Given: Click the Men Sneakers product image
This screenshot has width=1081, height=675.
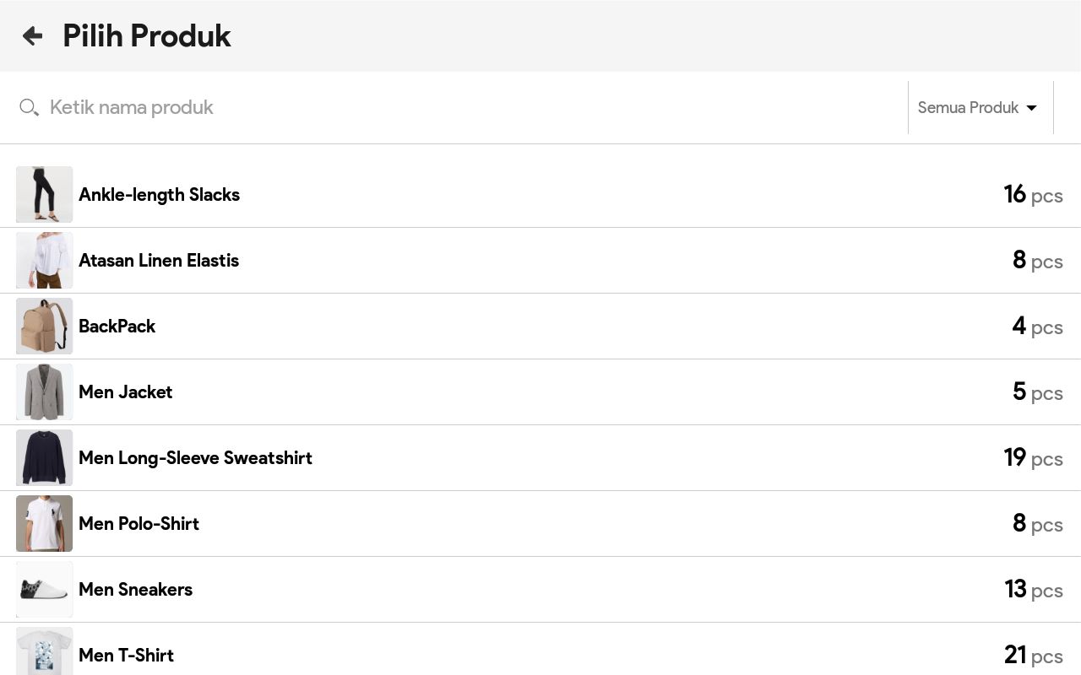Looking at the screenshot, I should [44, 589].
